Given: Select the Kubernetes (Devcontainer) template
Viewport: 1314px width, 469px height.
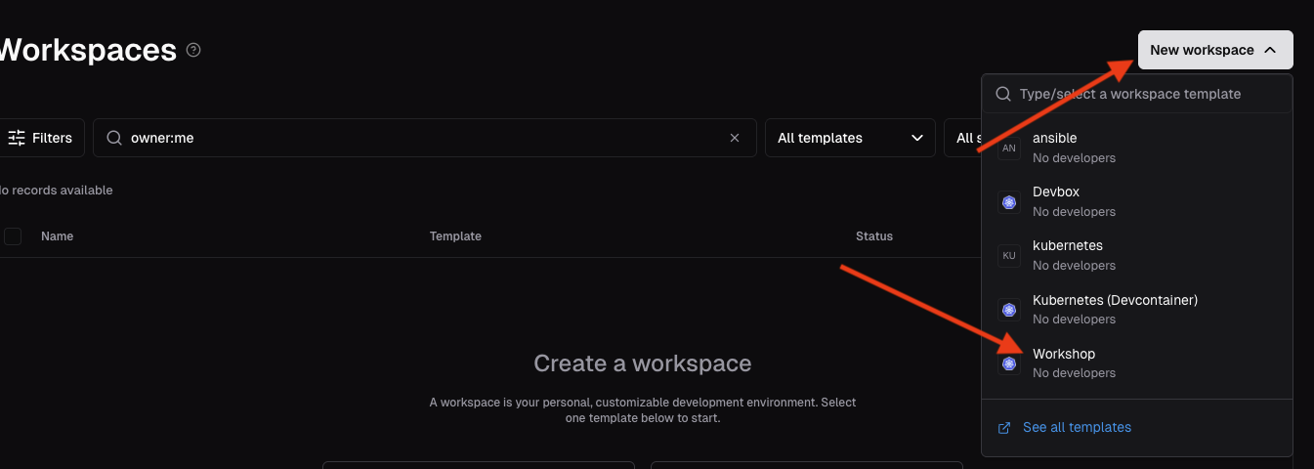Looking at the screenshot, I should (x=1137, y=309).
